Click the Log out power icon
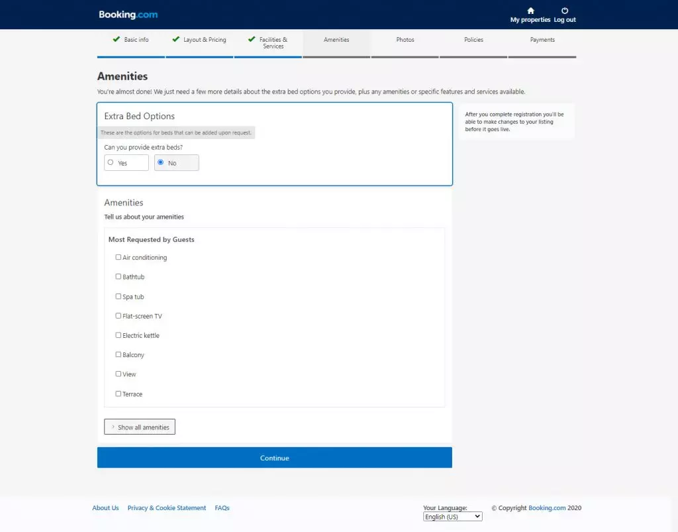The height and width of the screenshot is (532, 678). click(x=565, y=11)
